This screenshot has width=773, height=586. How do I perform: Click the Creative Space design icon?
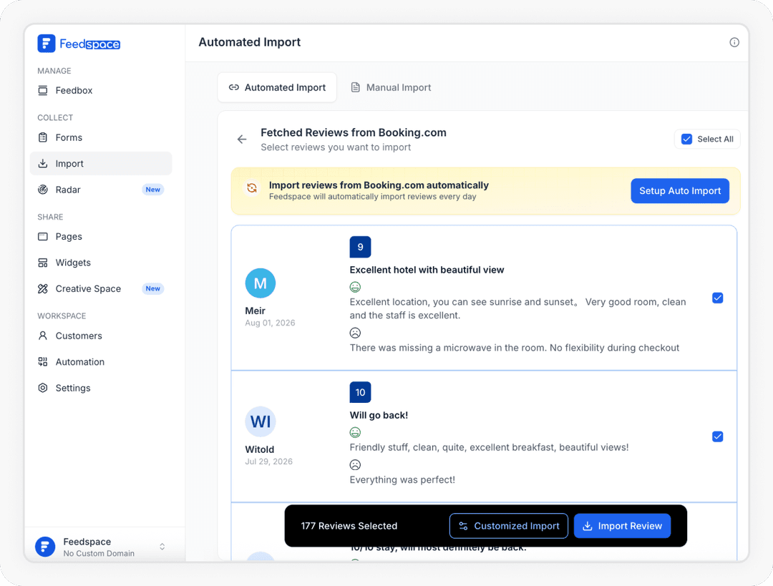coord(43,289)
